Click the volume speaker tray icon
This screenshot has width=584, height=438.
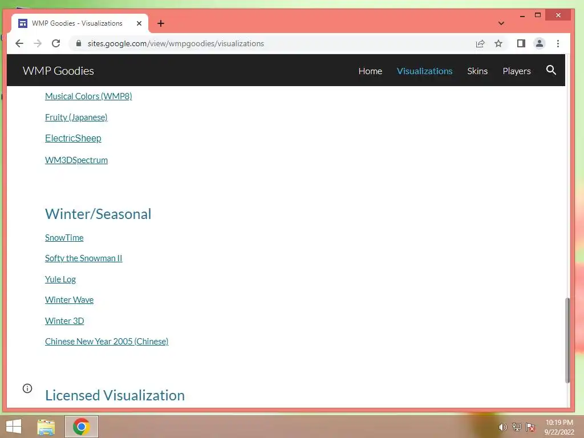pos(503,427)
